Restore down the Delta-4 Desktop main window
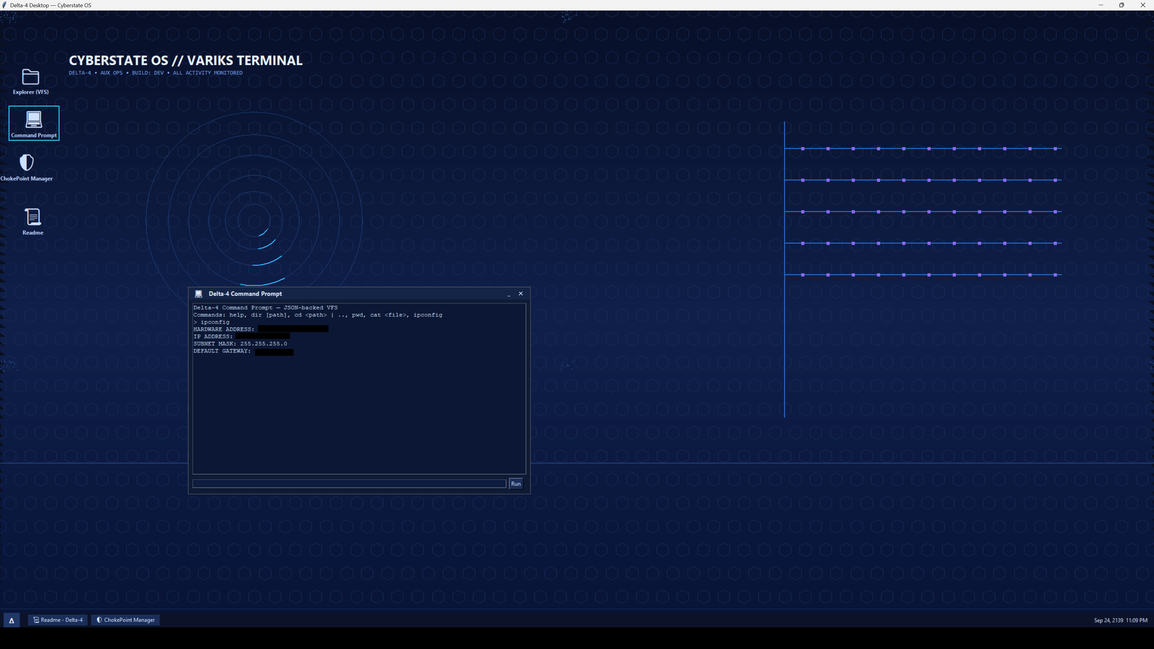1154x649 pixels. tap(1122, 5)
